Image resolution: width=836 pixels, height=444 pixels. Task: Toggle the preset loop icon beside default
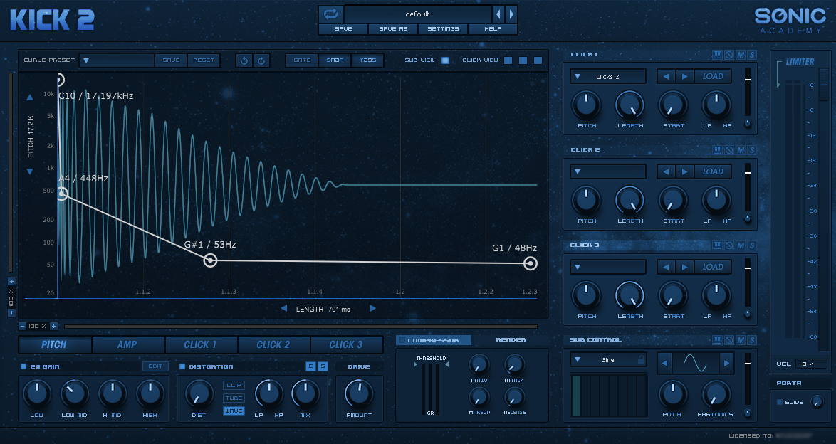(330, 14)
